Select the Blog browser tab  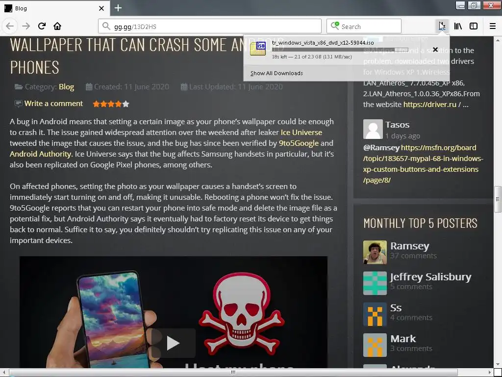pyautogui.click(x=55, y=8)
